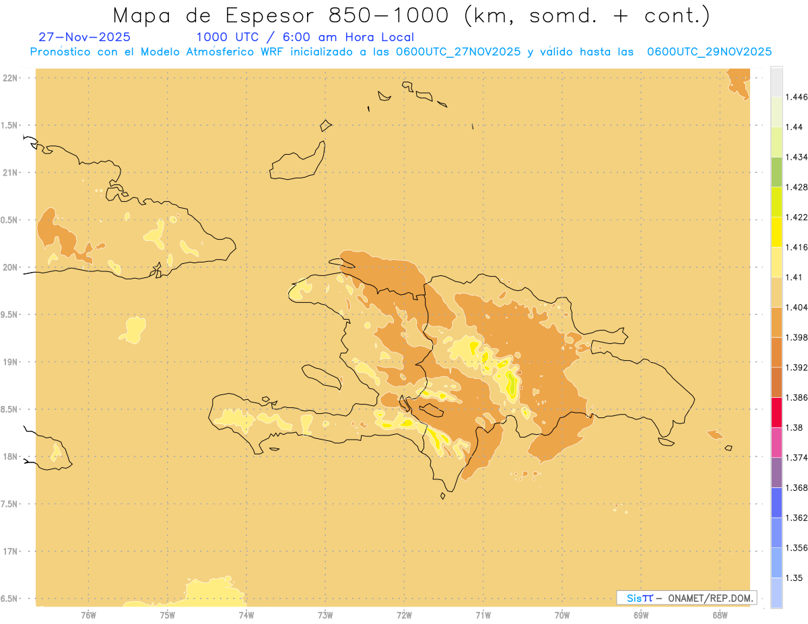Click the '21N' latitude label
The height and width of the screenshot is (624, 808).
coord(9,172)
